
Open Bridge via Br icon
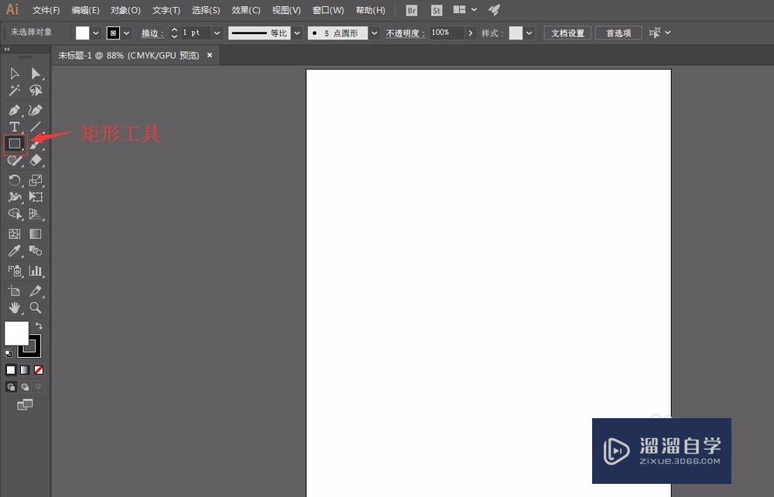411,10
